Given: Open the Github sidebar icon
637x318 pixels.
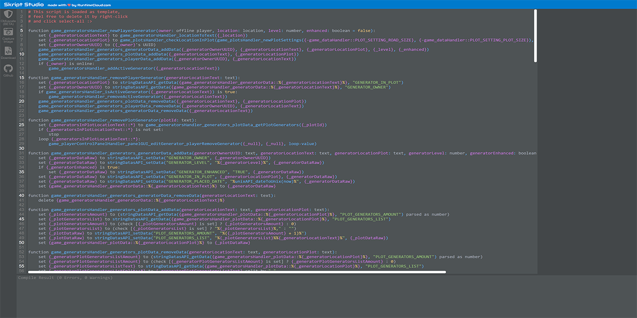Looking at the screenshot, I should click(x=8, y=71).
